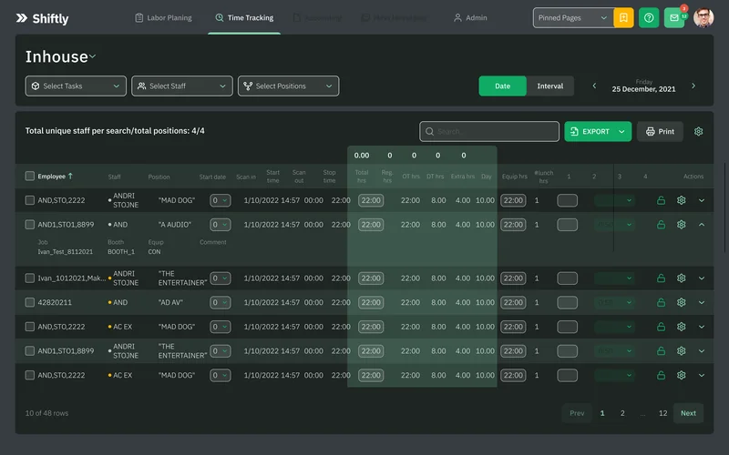Click the Print button
This screenshot has height=455, width=729.
660,131
